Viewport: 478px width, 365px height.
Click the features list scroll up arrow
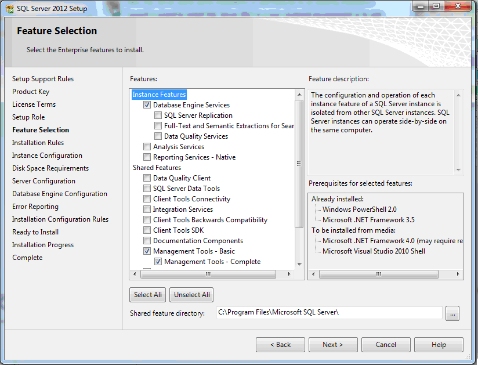(299, 95)
